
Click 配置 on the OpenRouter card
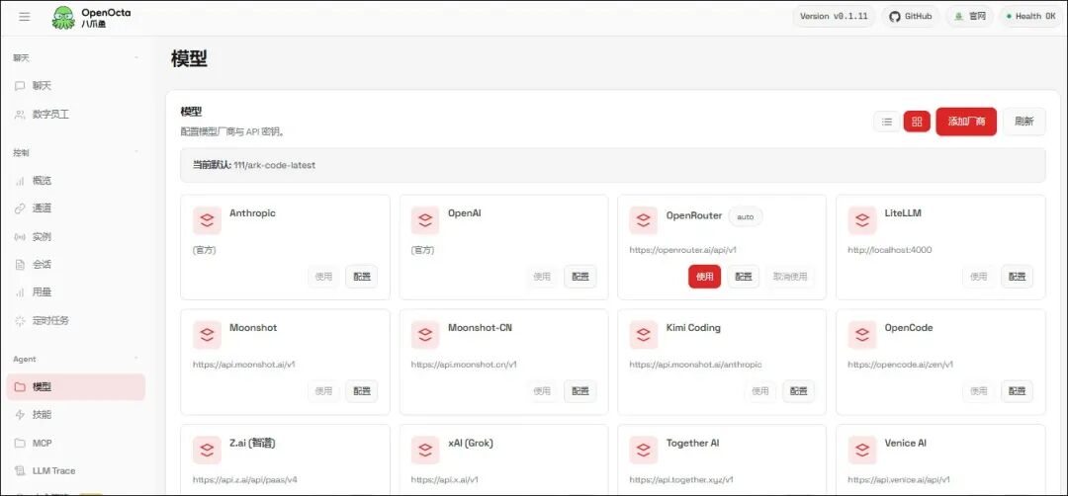[743, 277]
